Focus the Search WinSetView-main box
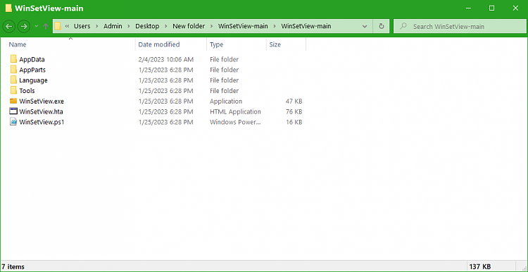 coord(460,26)
